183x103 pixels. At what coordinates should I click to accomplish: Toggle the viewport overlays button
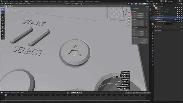tap(136, 4)
